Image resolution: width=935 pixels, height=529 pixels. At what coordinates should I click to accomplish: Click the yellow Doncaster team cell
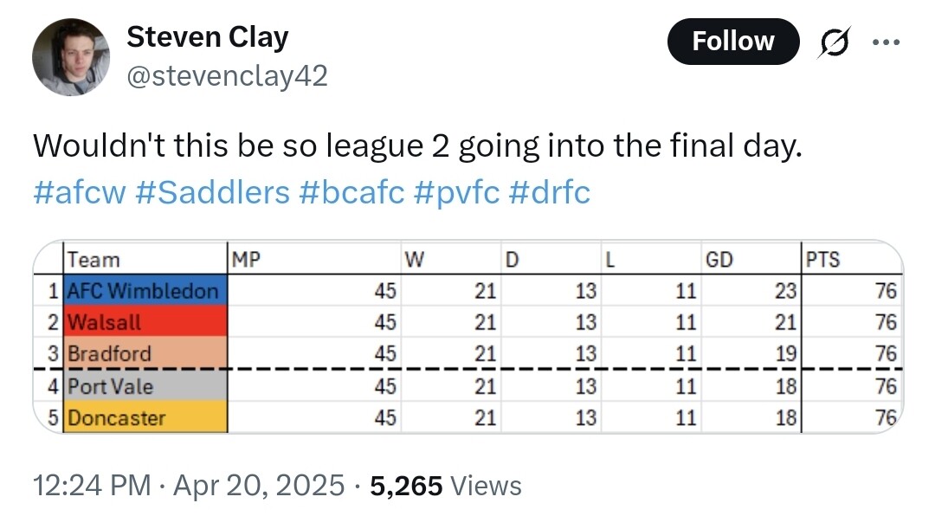[x=145, y=416]
